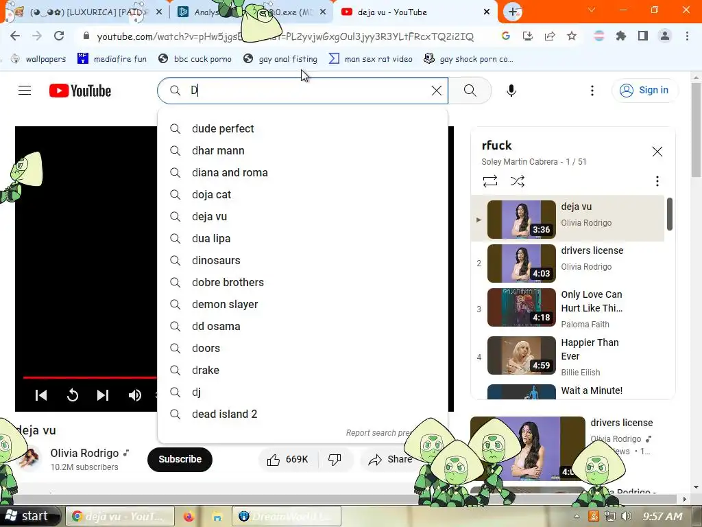
Task: Close the rfuck playlist panel
Action: point(657,152)
